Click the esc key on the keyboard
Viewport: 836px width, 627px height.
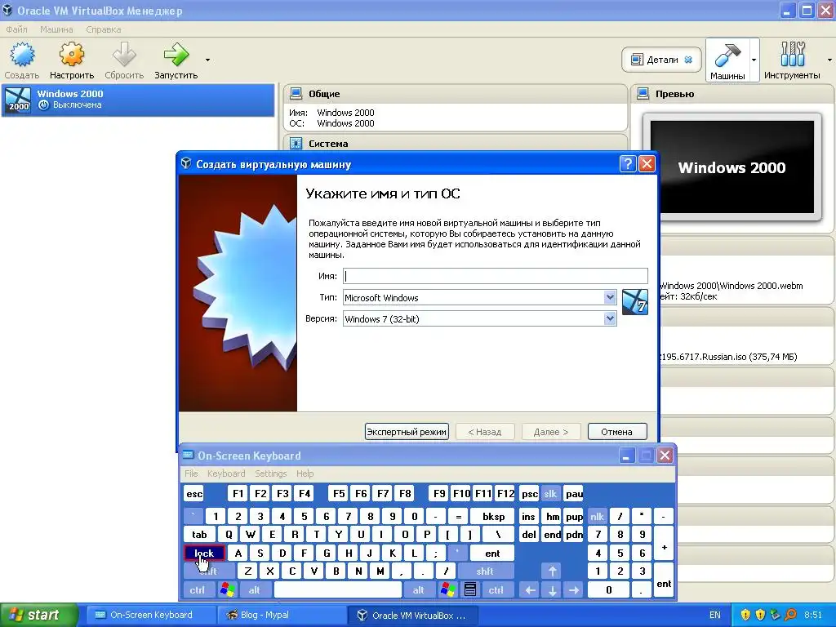coord(194,494)
